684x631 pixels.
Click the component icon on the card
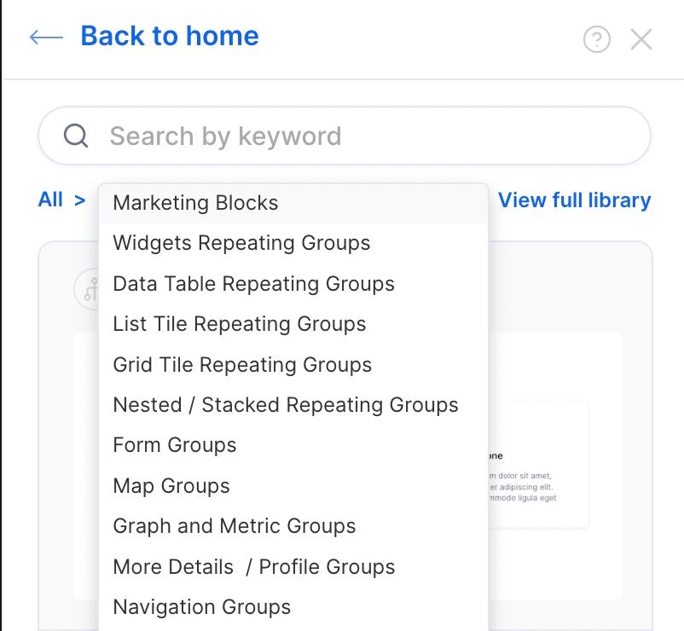(x=87, y=289)
